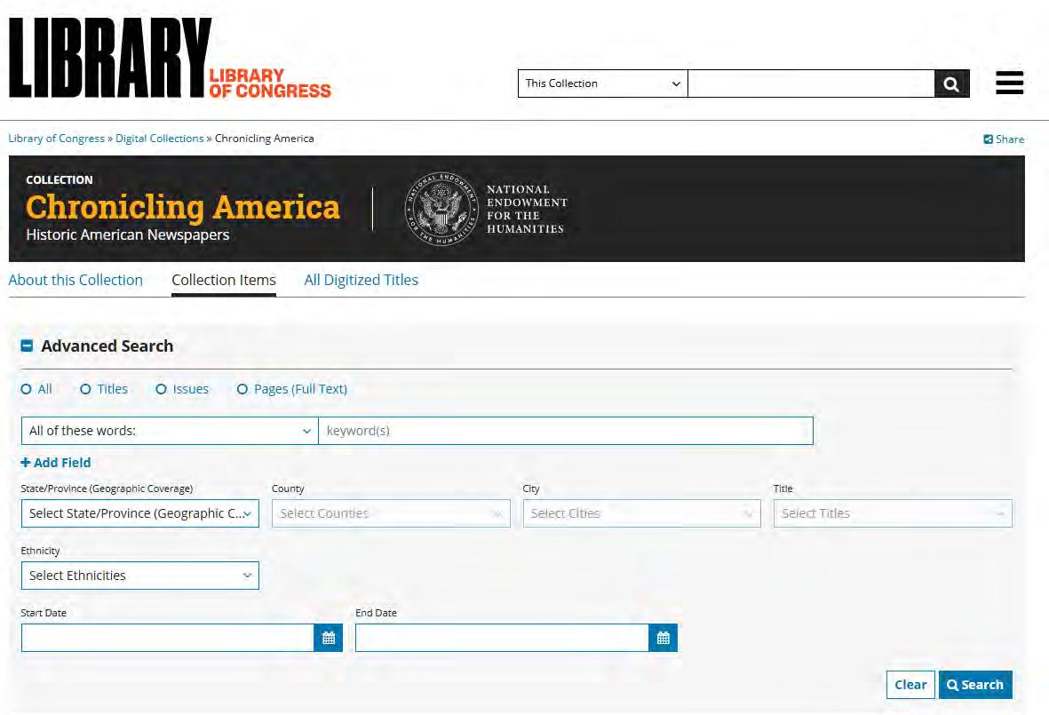
Task: Focus the End Date input field
Action: (502, 638)
